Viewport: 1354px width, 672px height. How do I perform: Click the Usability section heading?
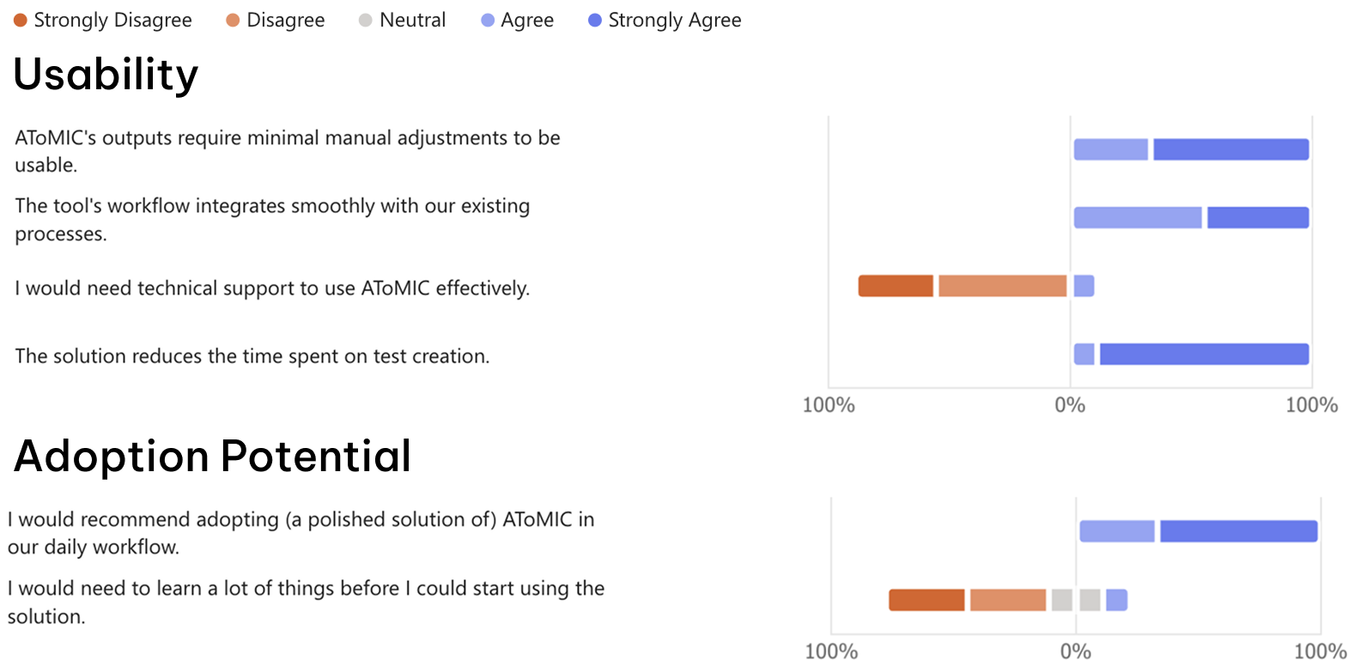pos(106,75)
